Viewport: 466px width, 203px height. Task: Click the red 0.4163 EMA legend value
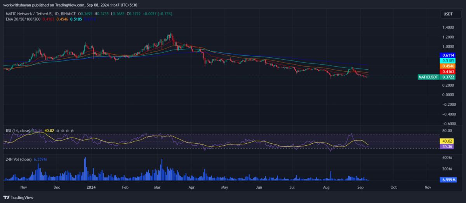click(48, 19)
